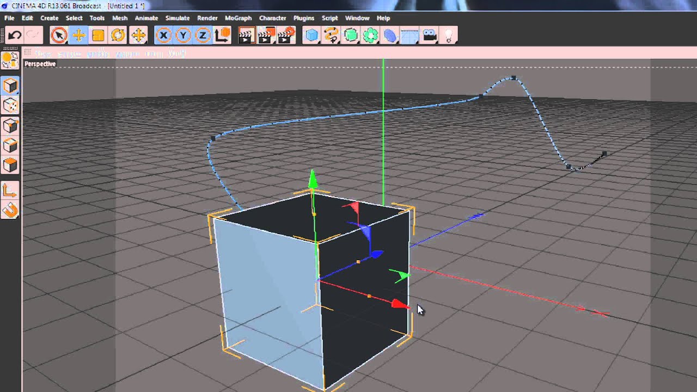Click the spline point at the curve's peak
697x392 pixels.
513,78
